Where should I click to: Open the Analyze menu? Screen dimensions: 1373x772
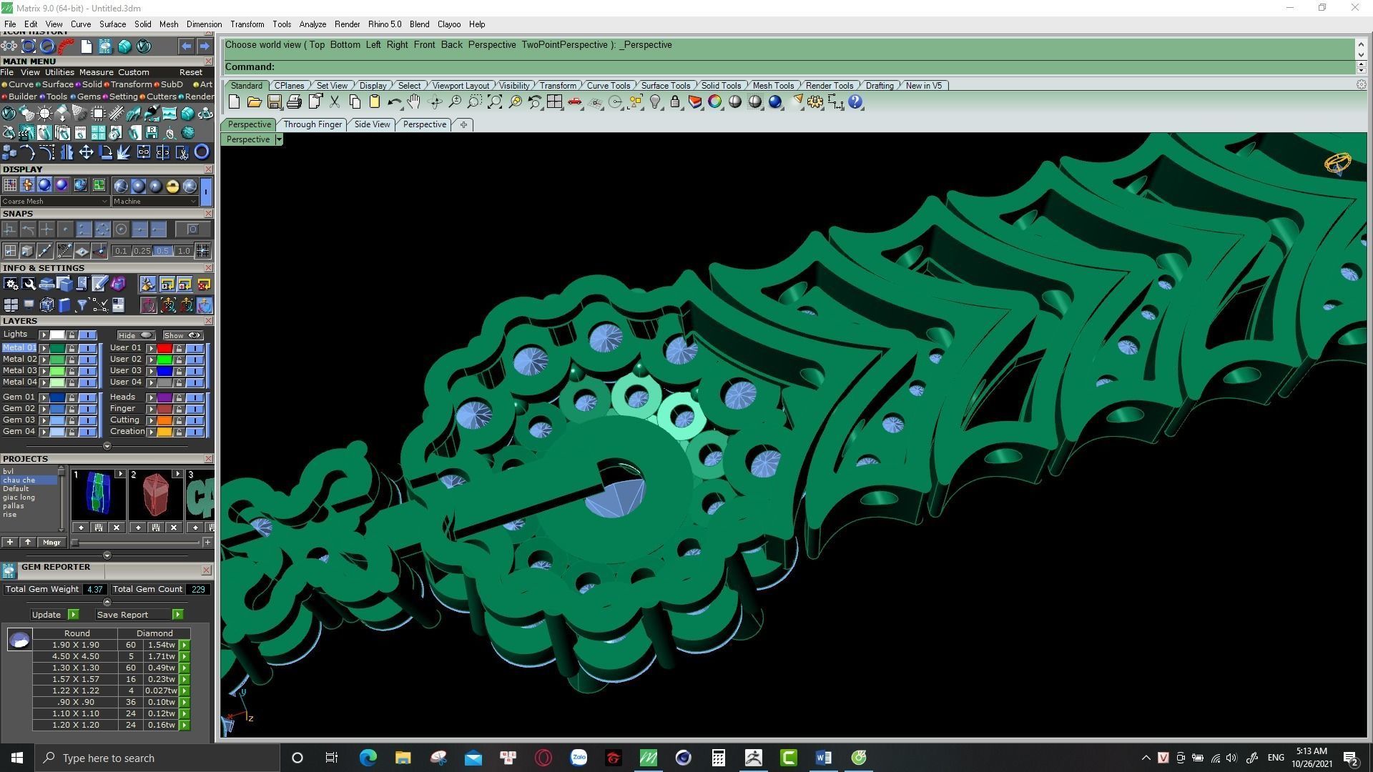[313, 24]
